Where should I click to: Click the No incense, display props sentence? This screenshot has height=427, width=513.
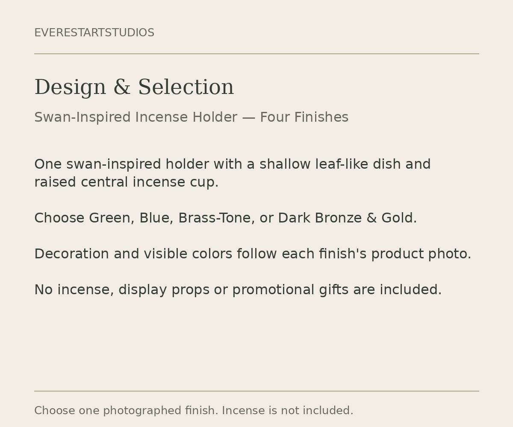coord(238,290)
